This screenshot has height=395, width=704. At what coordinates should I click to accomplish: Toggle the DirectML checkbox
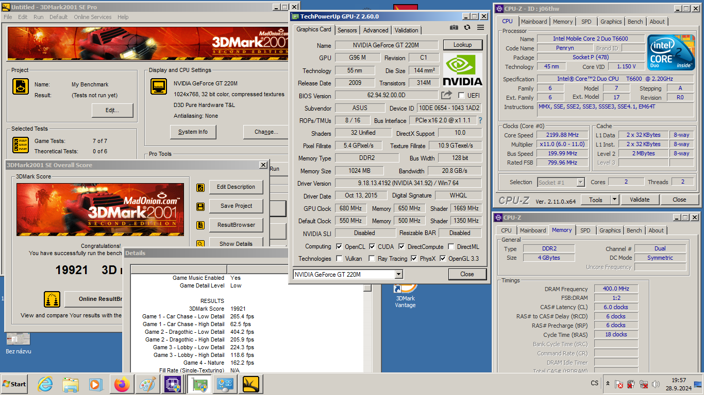(x=451, y=246)
